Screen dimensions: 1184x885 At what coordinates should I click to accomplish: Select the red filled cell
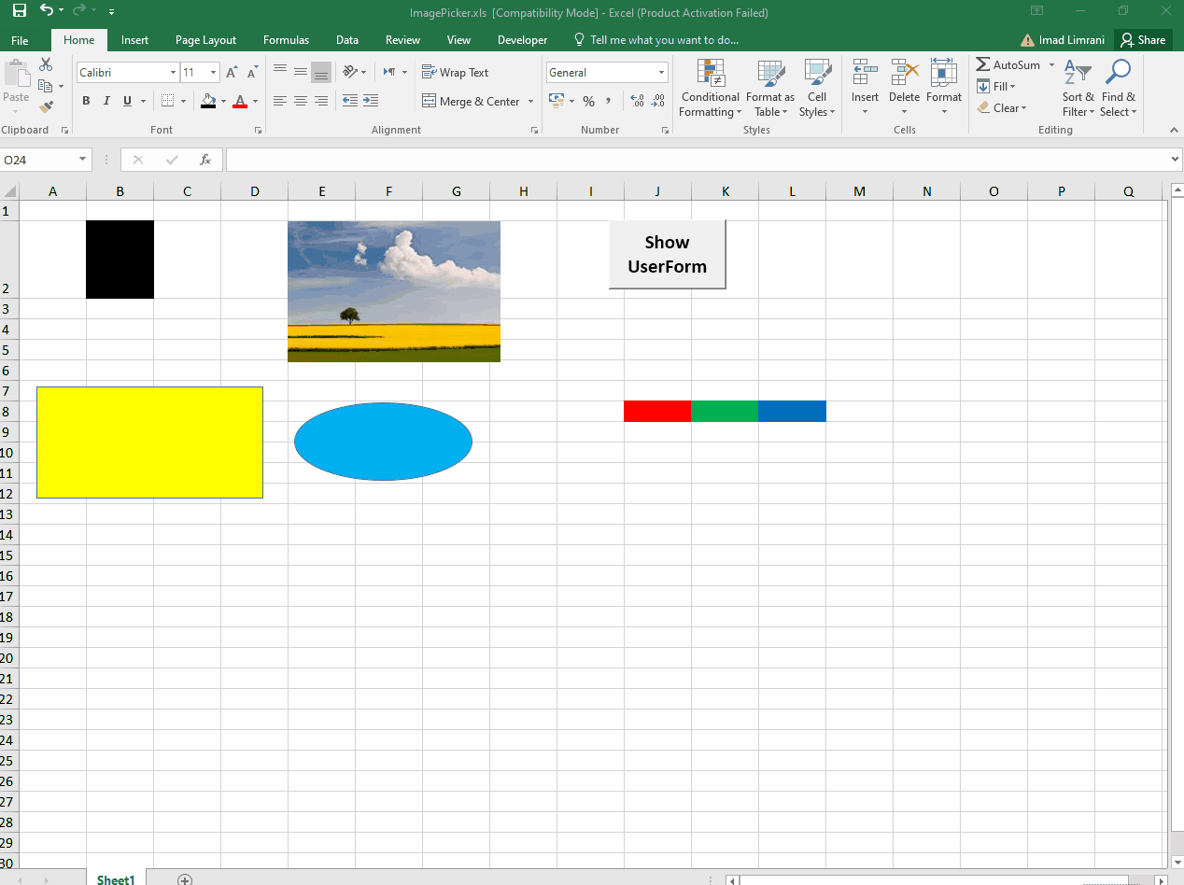(657, 411)
